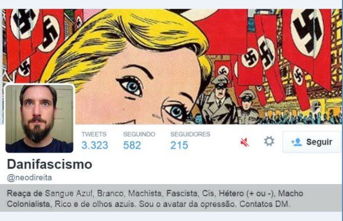Click the @neodireita handle
Viewport: 343px width, 221px height.
(x=29, y=177)
